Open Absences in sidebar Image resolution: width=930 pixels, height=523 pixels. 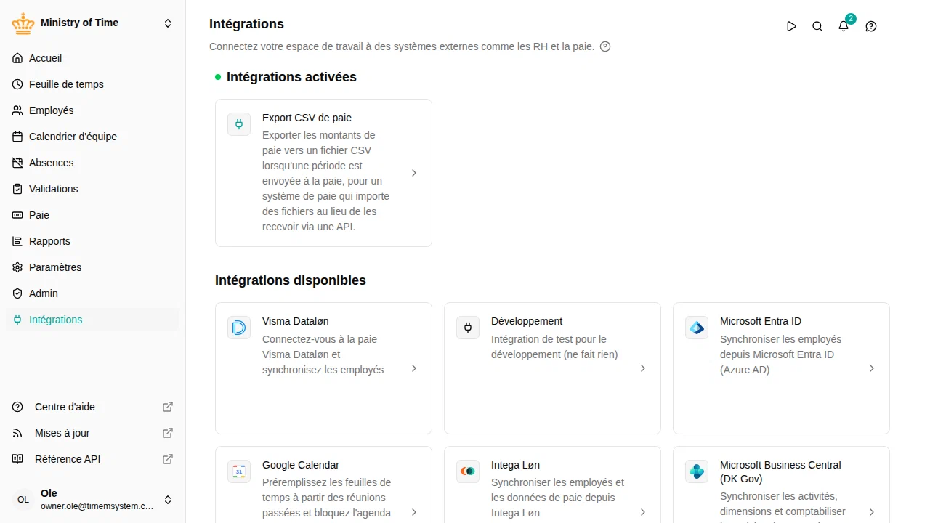click(92, 163)
